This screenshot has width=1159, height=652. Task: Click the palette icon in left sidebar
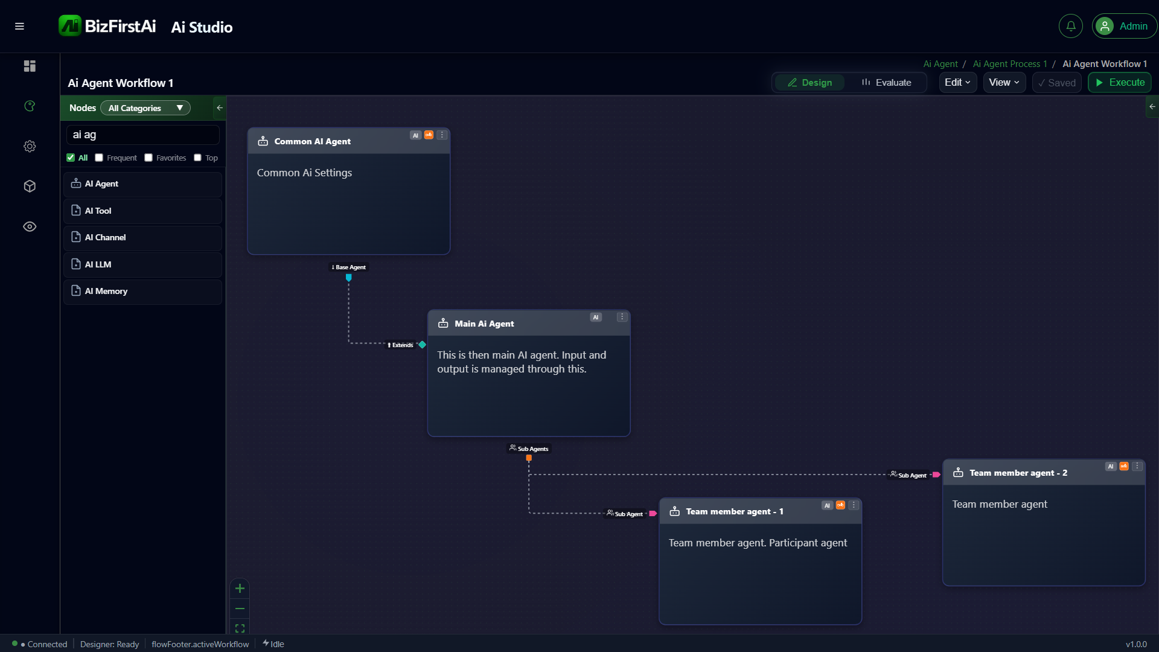coord(30,106)
